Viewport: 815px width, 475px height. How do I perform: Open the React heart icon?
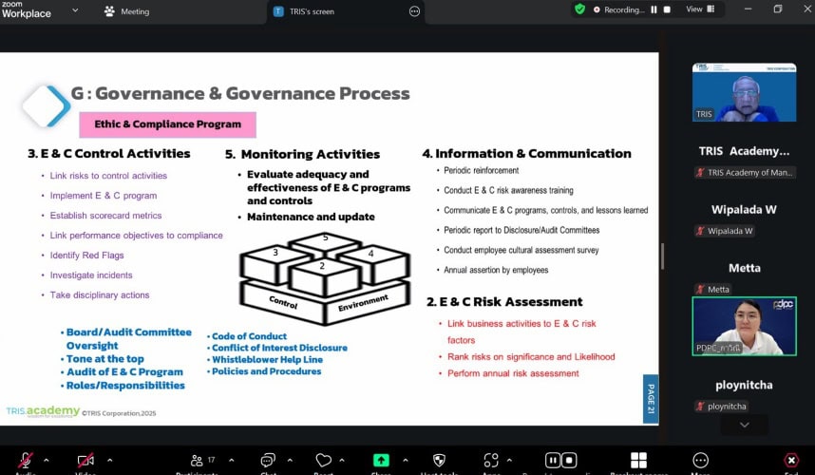tap(324, 461)
